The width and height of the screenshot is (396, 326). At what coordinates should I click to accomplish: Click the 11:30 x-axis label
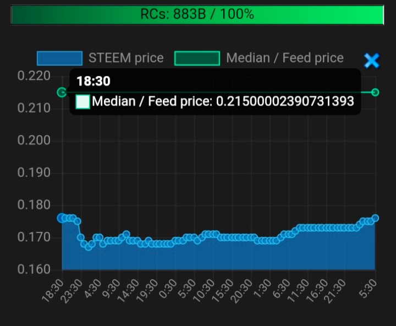pos(298,291)
